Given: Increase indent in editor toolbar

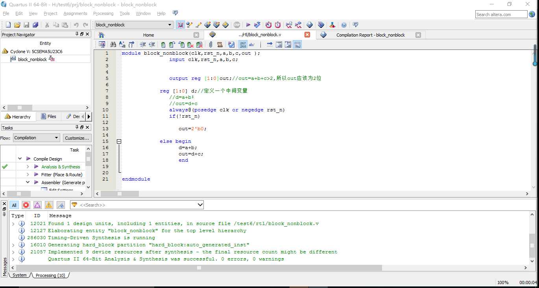Looking at the screenshot, I should point(143,44).
